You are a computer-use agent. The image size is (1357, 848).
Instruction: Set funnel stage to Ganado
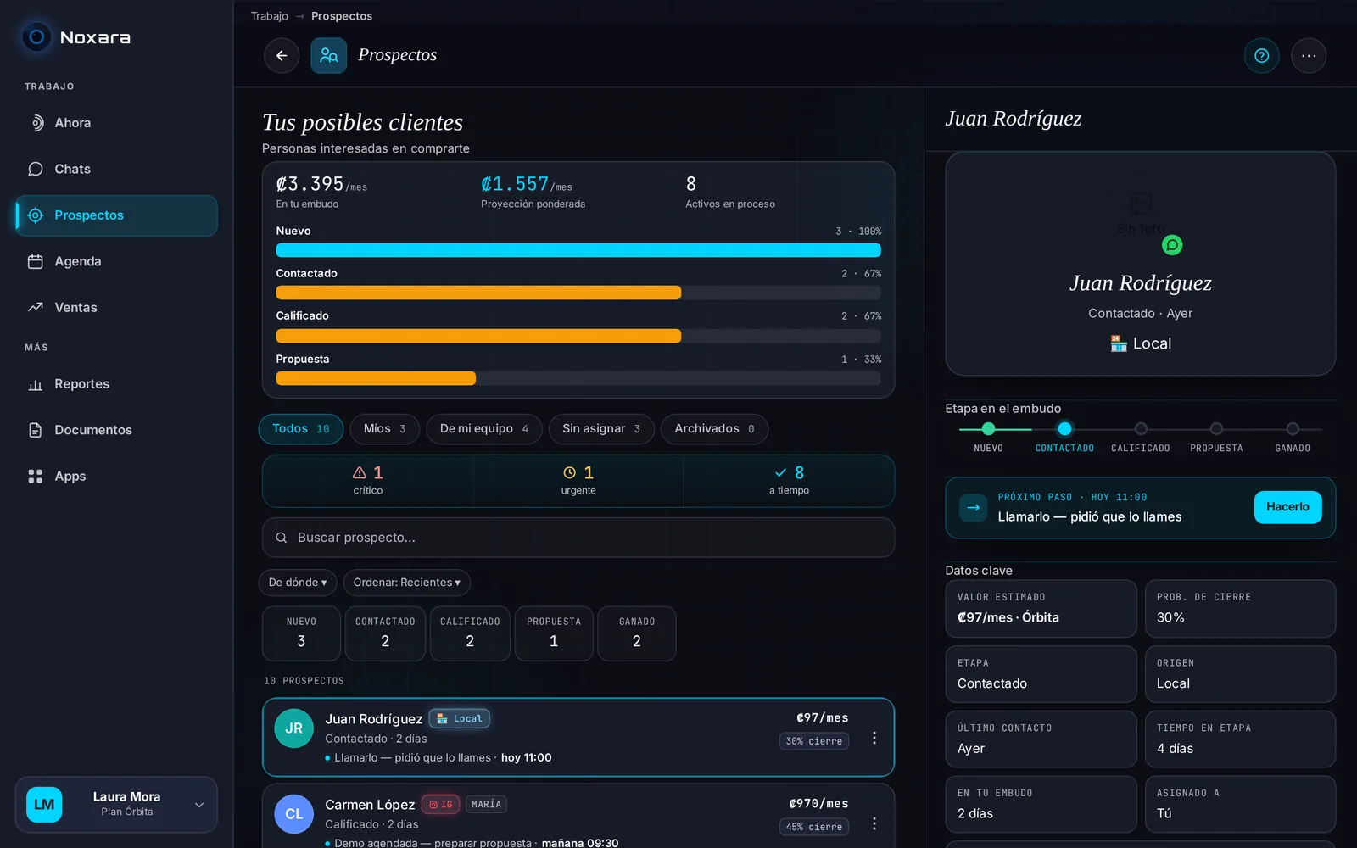tap(1293, 436)
